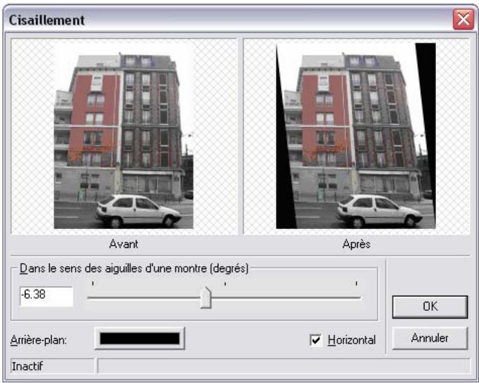The height and width of the screenshot is (383, 479).
Task: Click the middle tick mark above slider
Action: tap(225, 284)
